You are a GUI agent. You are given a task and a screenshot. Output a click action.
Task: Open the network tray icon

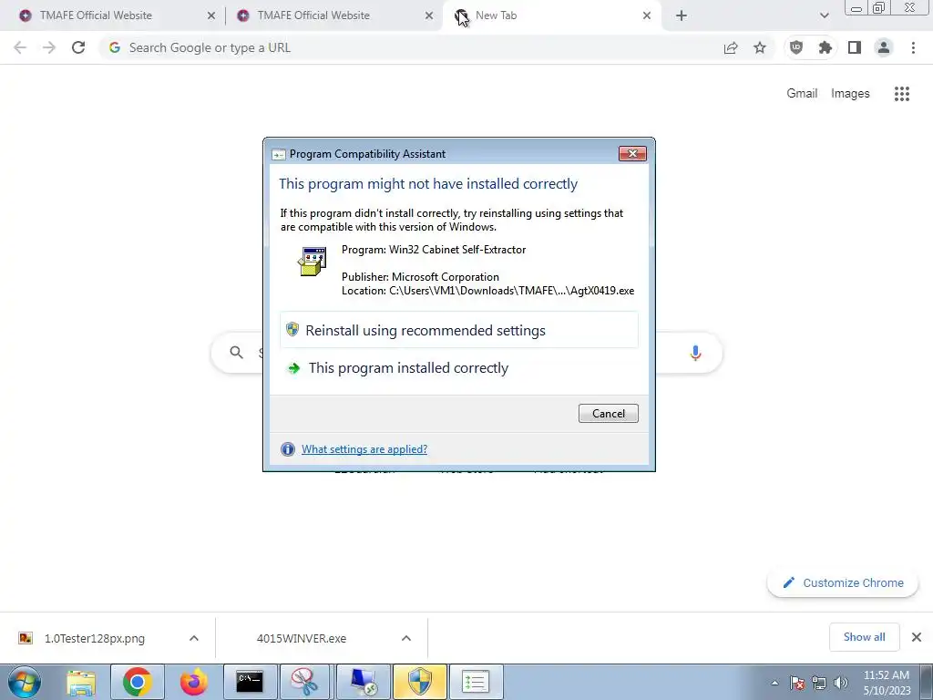point(819,683)
